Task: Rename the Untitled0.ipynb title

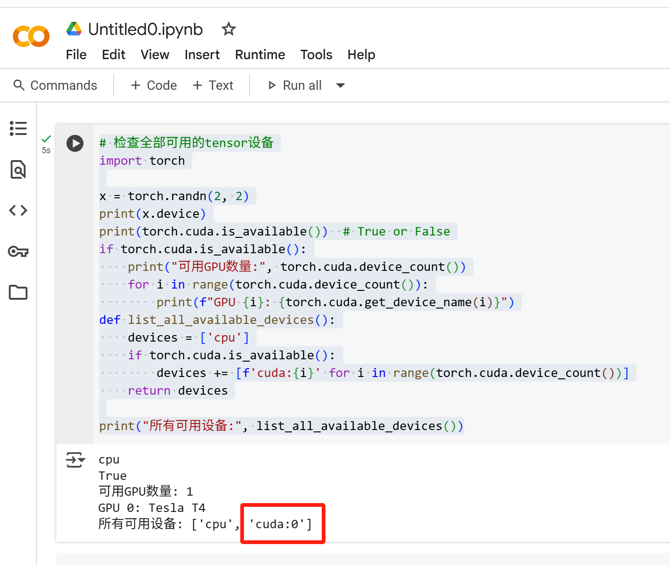Action: [145, 29]
